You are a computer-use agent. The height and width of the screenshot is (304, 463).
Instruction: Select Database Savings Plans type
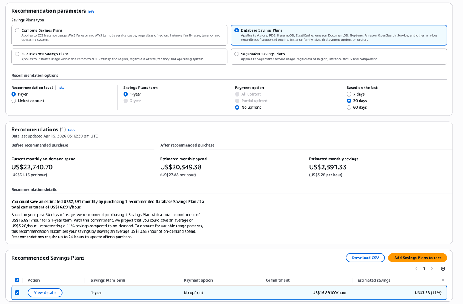pos(236,30)
